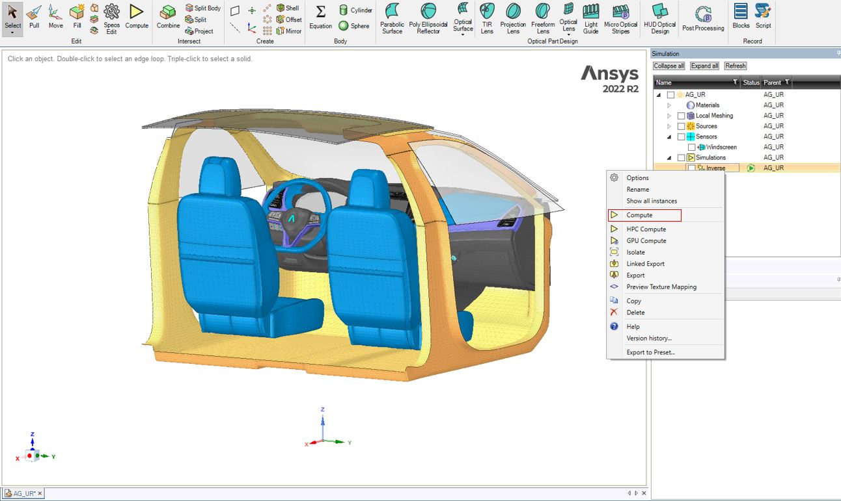Check the Sources checkbox in simulation tree
Screen dimensions: 841x501
point(680,126)
